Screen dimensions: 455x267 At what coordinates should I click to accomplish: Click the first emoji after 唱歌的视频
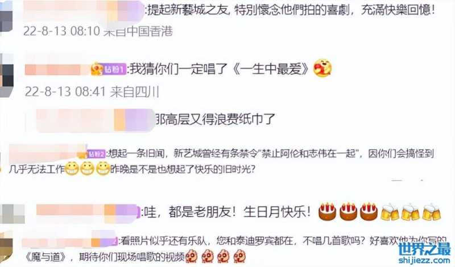192,256
